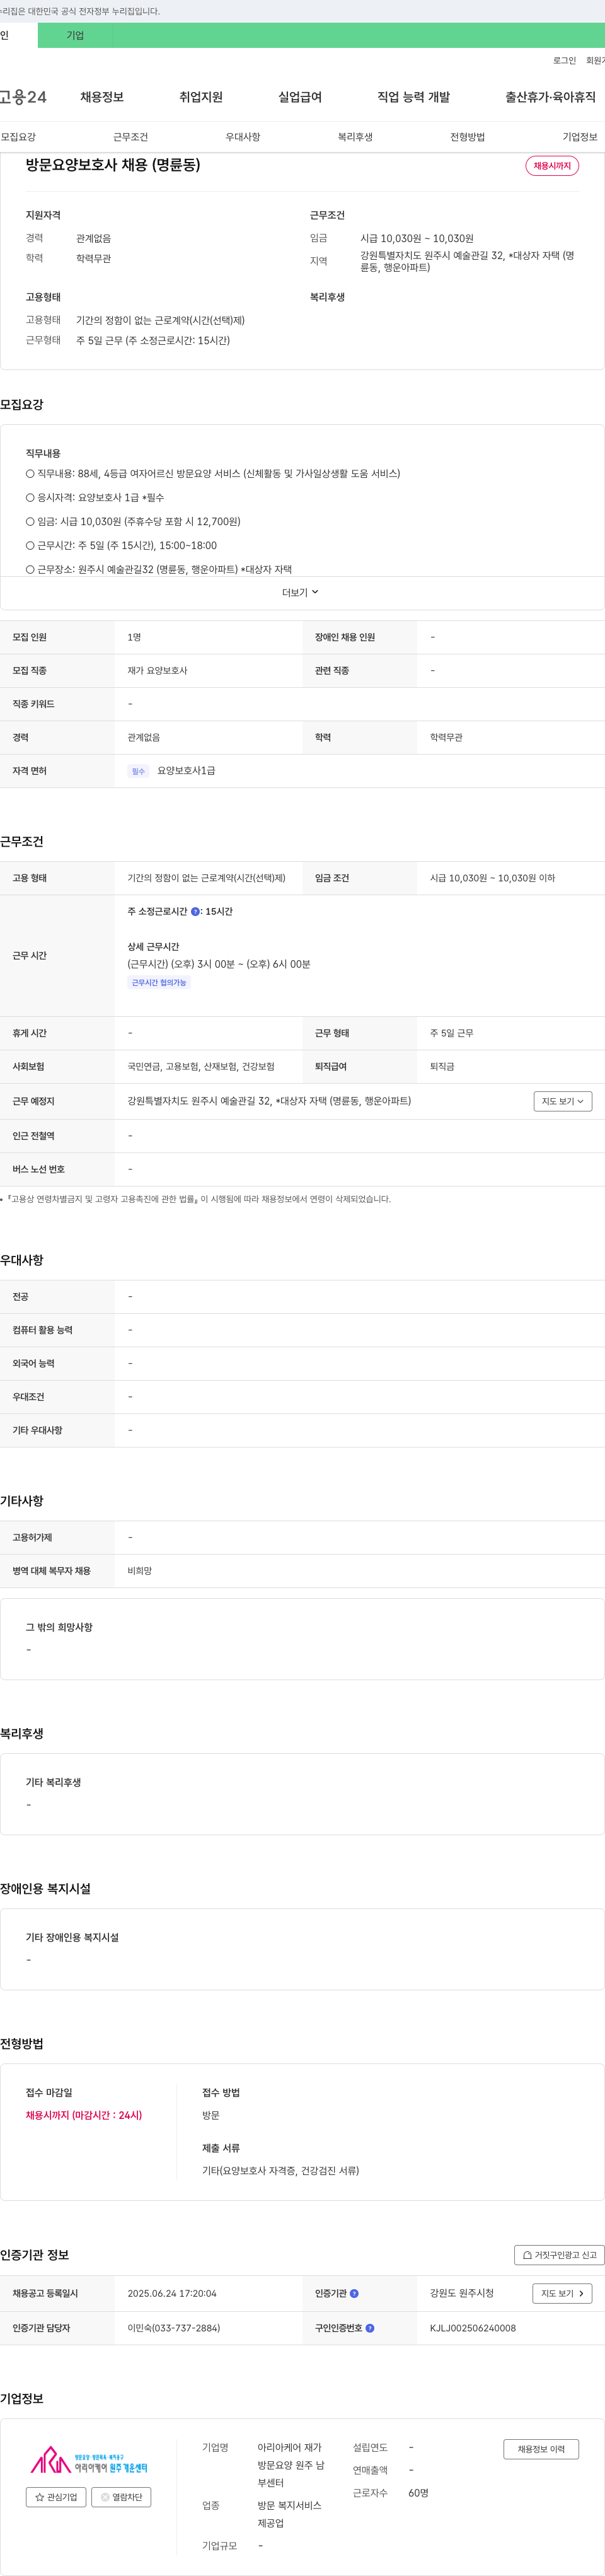The width and height of the screenshot is (605, 2576).
Task: Select the 근로자수 value 60명
Action: point(418,2493)
